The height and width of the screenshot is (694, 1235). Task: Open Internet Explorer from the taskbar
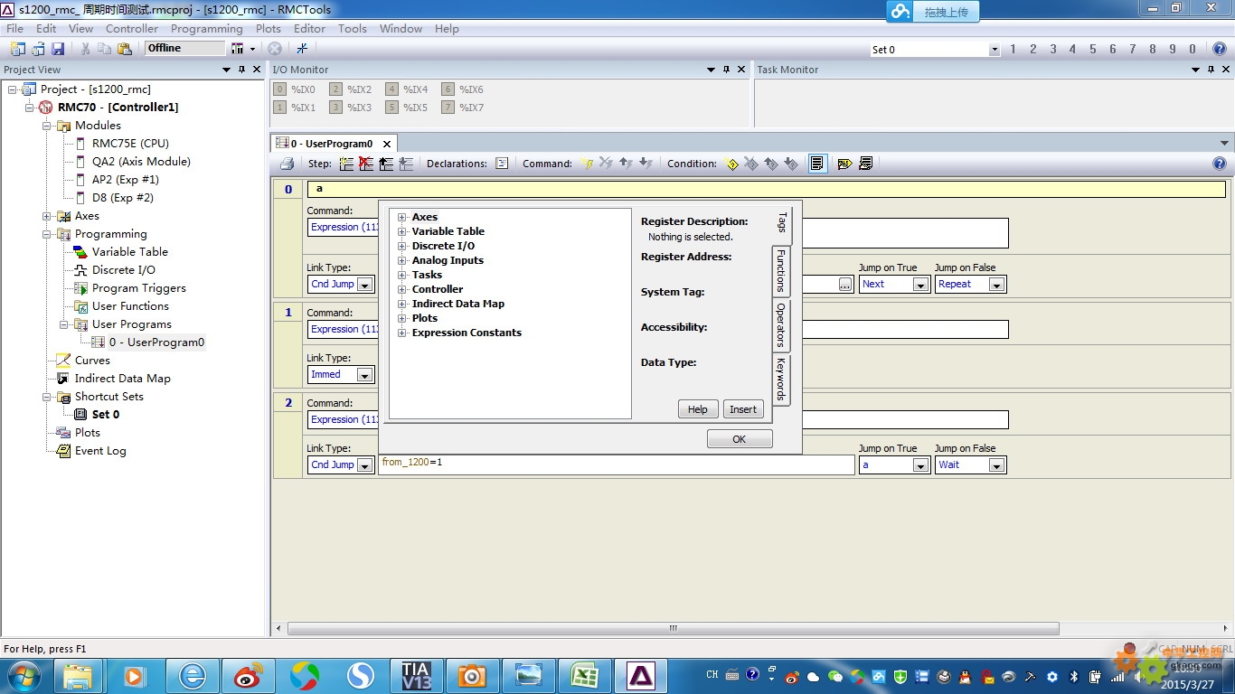(x=193, y=675)
